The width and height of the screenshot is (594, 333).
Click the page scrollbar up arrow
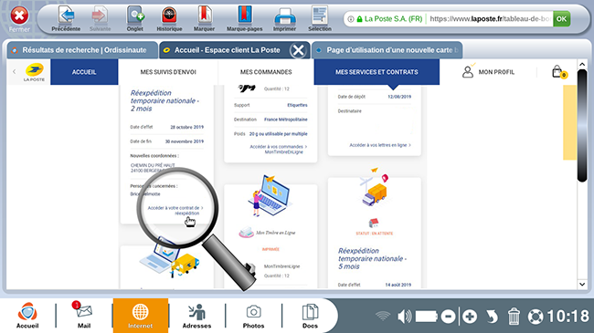tap(582, 65)
